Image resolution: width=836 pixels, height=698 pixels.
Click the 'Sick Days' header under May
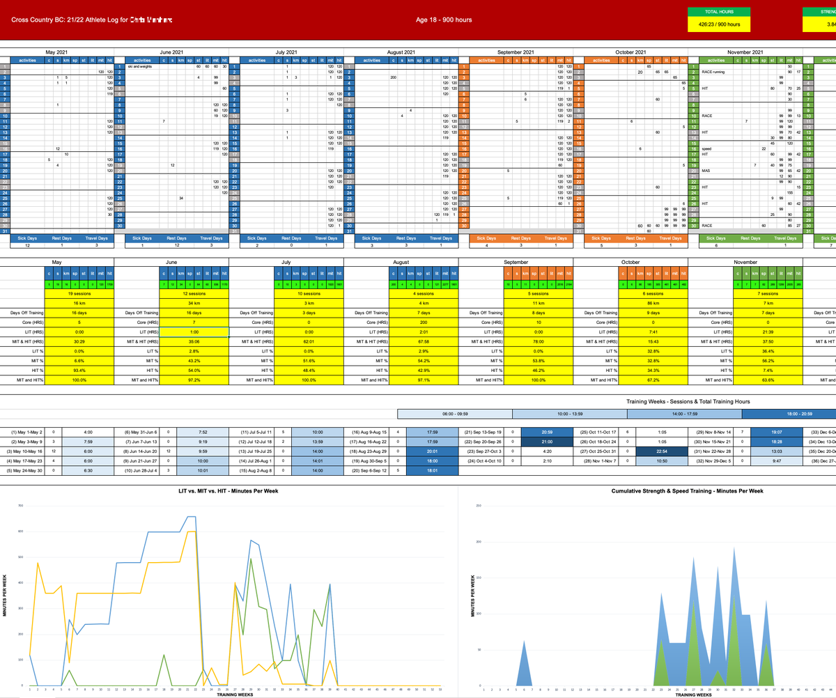coord(27,238)
